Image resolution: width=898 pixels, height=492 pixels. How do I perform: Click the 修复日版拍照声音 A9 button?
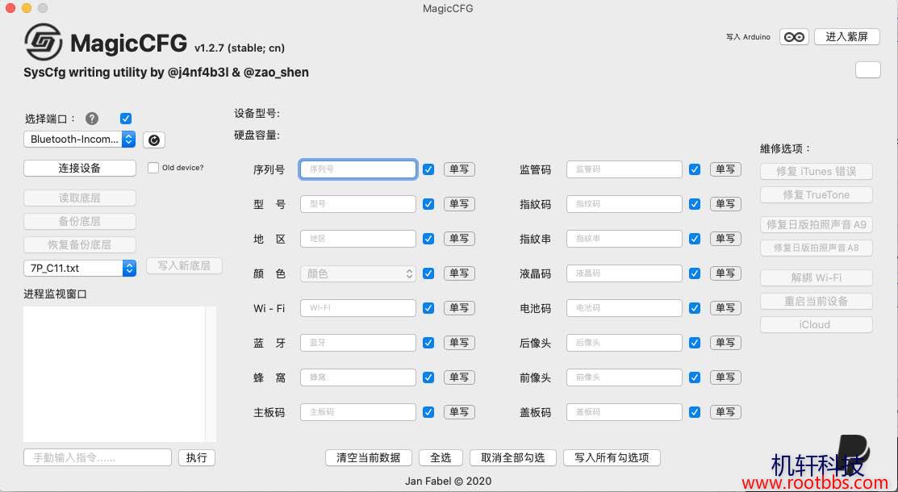[x=816, y=224]
